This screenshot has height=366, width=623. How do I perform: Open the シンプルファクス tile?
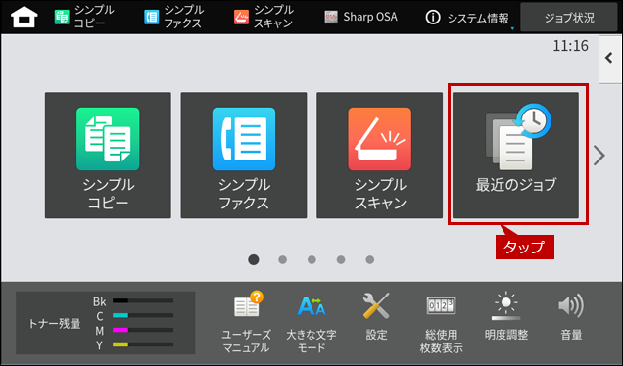[244, 156]
